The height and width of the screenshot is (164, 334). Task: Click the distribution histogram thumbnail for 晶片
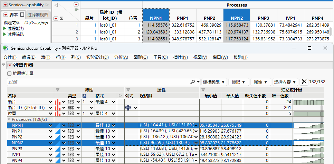tap(309, 102)
